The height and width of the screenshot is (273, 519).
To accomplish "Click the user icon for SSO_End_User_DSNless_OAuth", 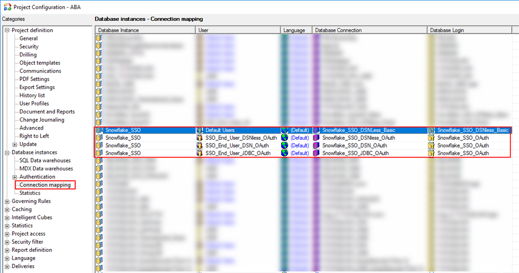I will pyautogui.click(x=200, y=138).
